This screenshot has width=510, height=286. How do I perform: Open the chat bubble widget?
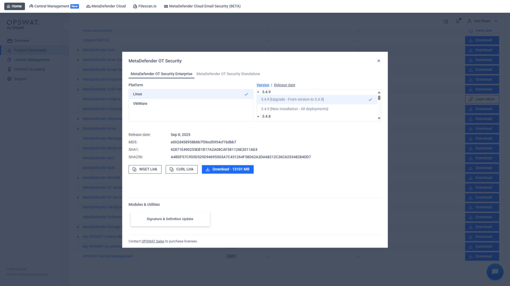point(495,272)
